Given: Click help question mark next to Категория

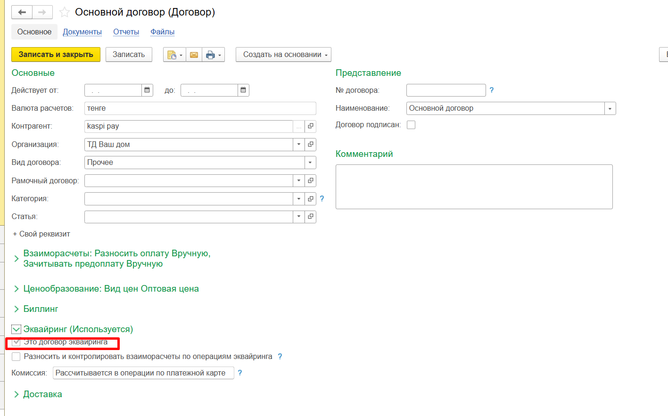Looking at the screenshot, I should [322, 199].
